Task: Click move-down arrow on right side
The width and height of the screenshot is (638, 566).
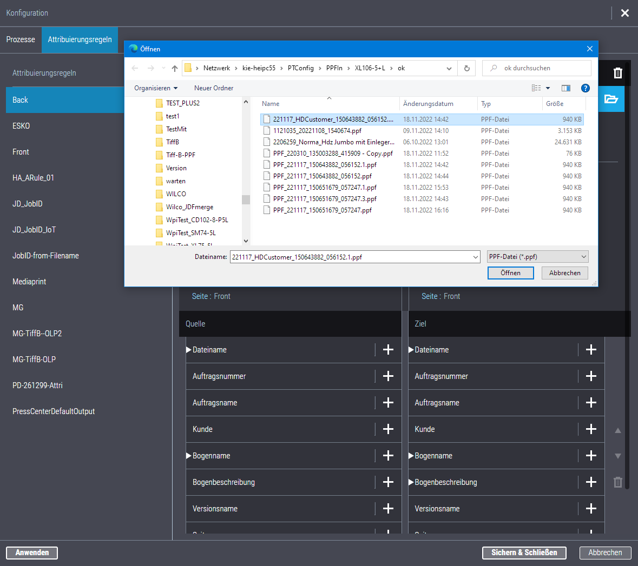Action: [617, 456]
